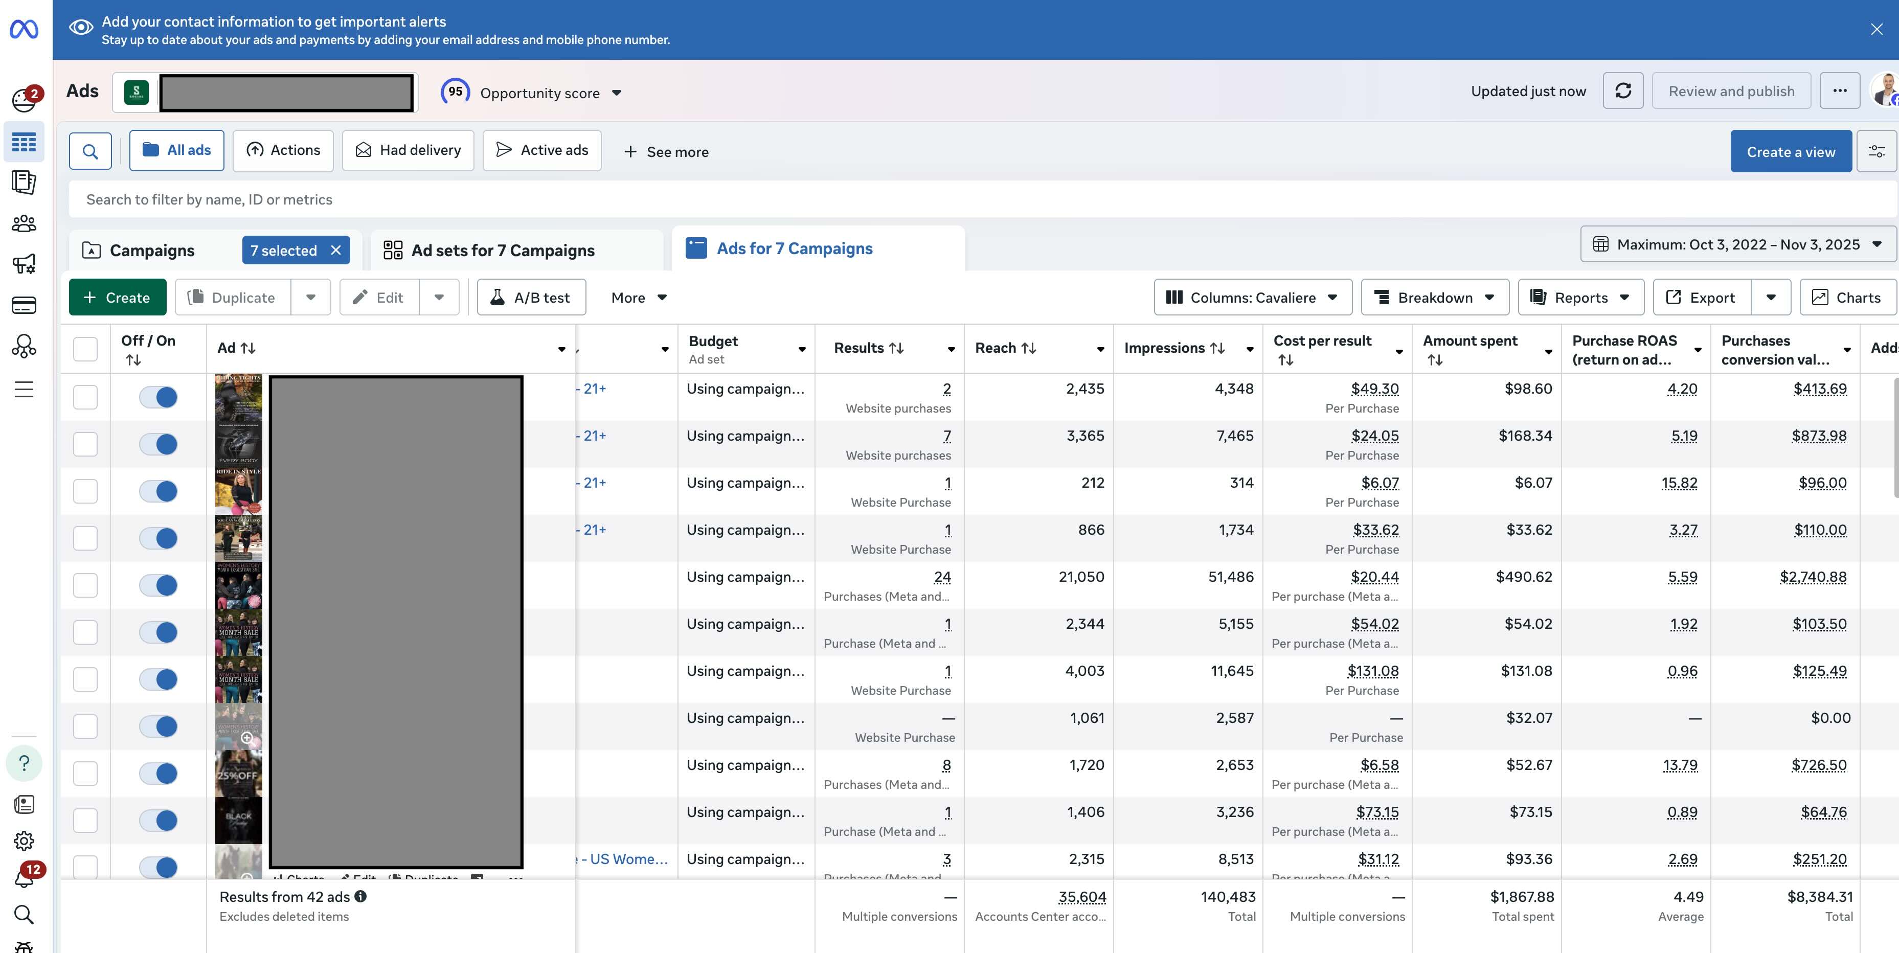Check the select-all ads header checkbox
The width and height of the screenshot is (1899, 953).
(x=85, y=349)
